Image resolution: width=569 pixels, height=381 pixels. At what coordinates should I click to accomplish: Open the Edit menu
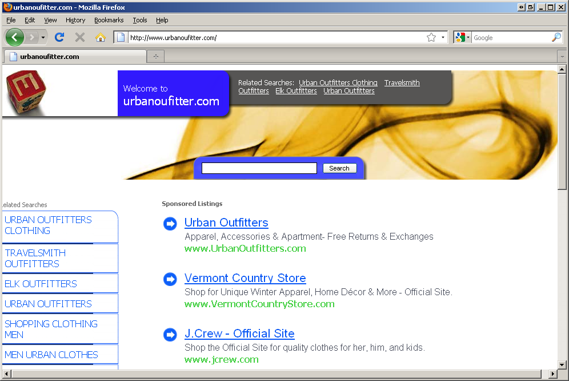[x=30, y=20]
